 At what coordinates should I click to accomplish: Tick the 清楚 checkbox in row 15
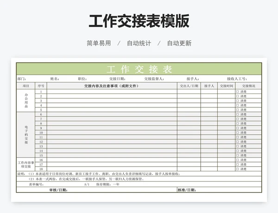tap(237, 156)
